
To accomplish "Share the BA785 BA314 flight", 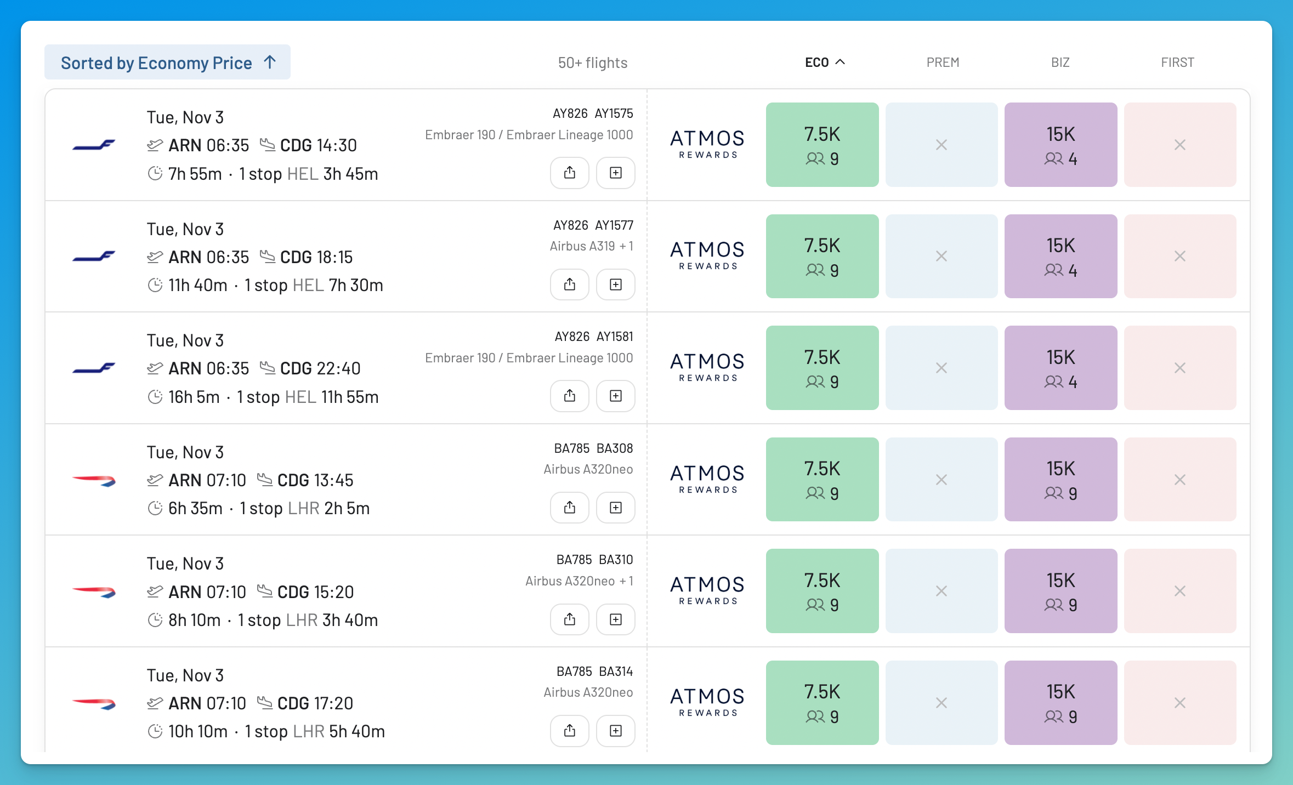I will pos(569,731).
